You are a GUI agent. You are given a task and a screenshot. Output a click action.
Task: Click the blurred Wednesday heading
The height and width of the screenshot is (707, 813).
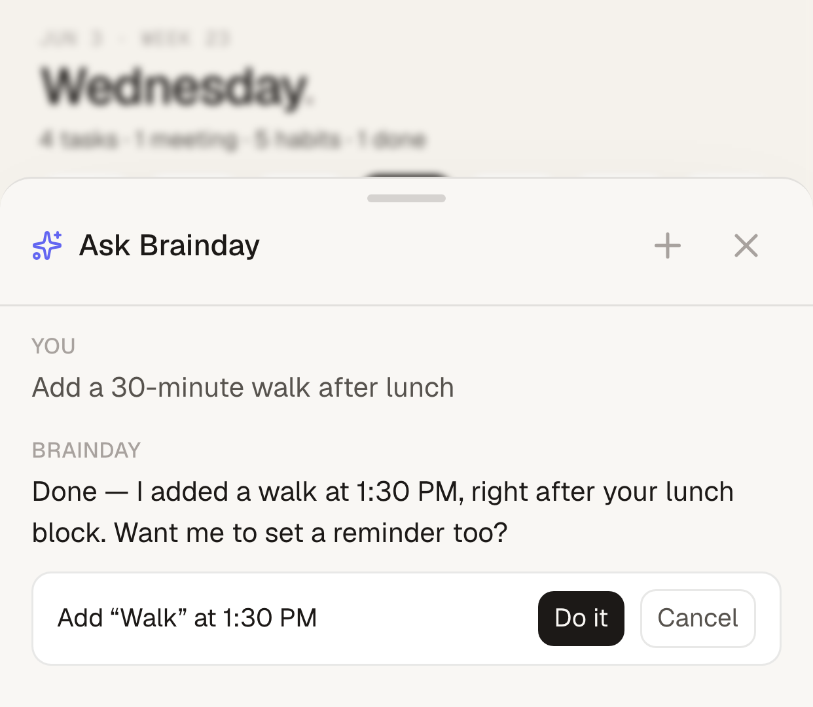pos(177,86)
